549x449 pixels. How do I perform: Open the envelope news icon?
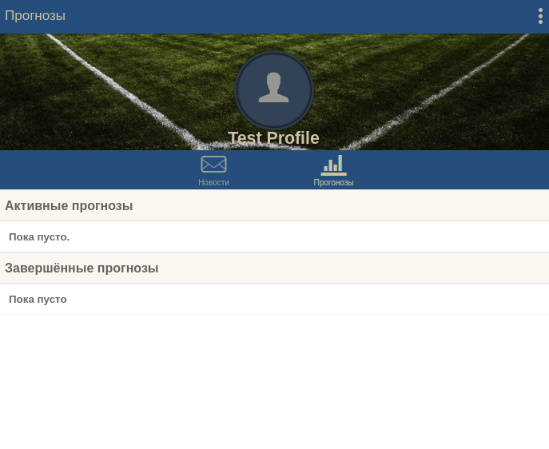pos(213,164)
